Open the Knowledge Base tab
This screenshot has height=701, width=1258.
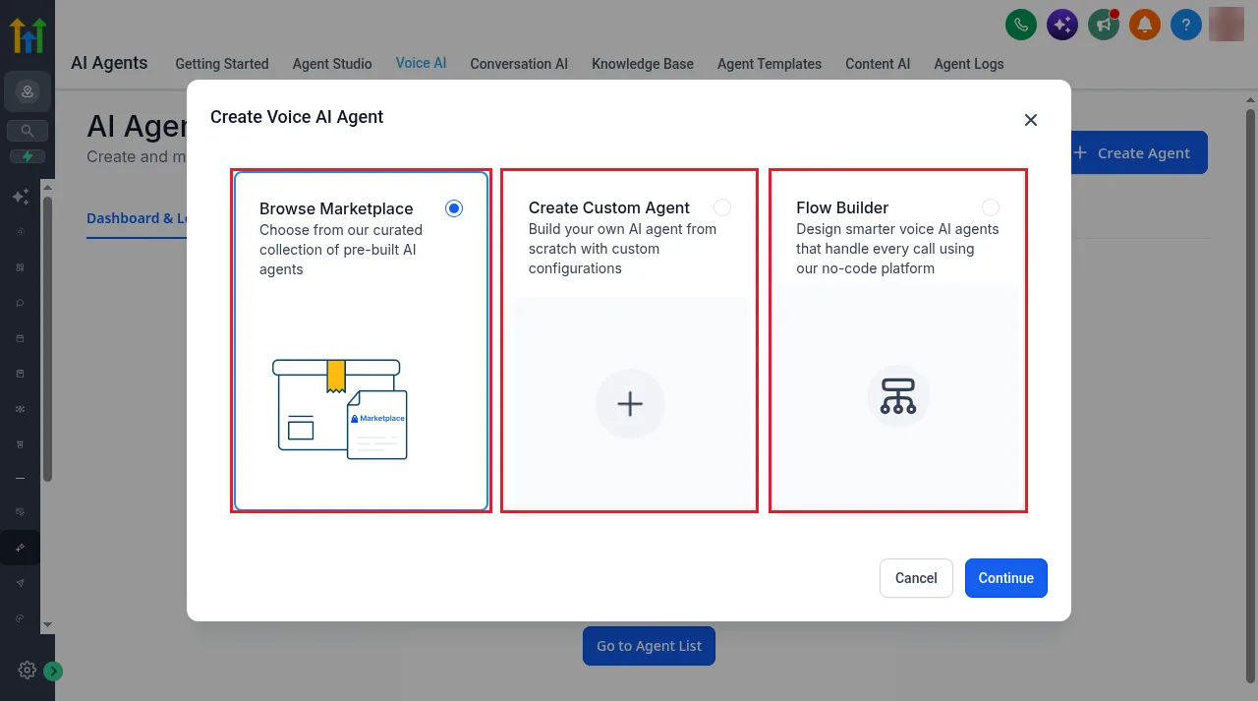tap(643, 64)
